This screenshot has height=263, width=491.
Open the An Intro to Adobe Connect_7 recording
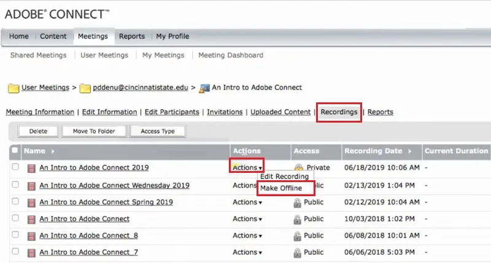[x=88, y=252]
